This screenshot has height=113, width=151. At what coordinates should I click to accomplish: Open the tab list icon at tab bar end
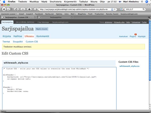(149, 17)
